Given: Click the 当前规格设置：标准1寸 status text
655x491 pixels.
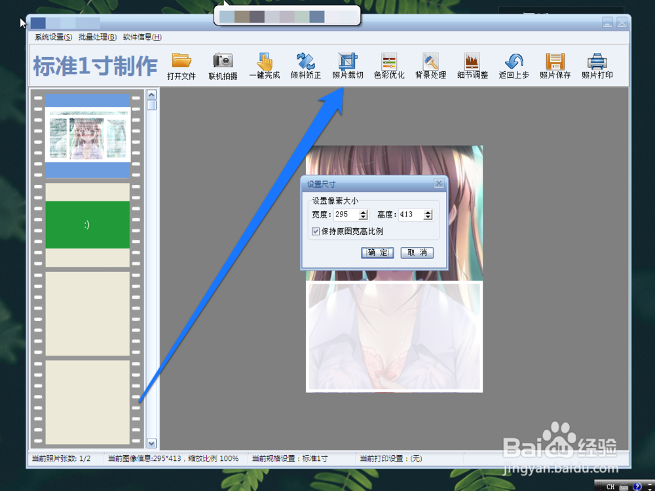Looking at the screenshot, I should (290, 458).
